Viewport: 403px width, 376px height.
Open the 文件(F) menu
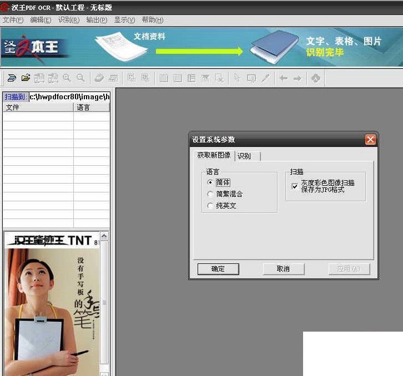13,20
